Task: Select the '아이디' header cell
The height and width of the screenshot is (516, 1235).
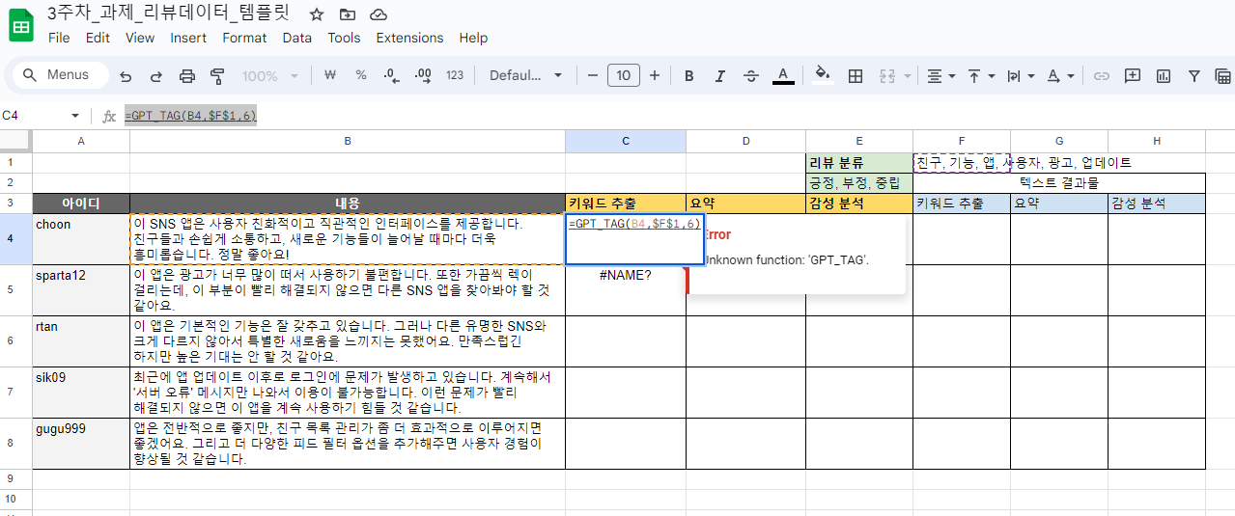Action: click(x=81, y=204)
